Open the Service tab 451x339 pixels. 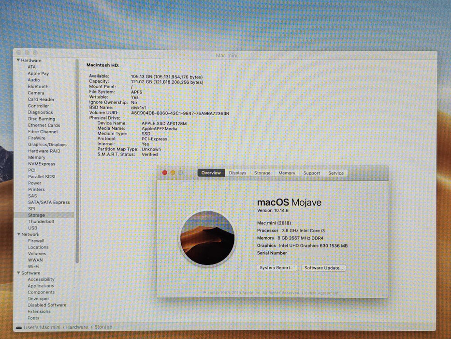click(x=335, y=173)
